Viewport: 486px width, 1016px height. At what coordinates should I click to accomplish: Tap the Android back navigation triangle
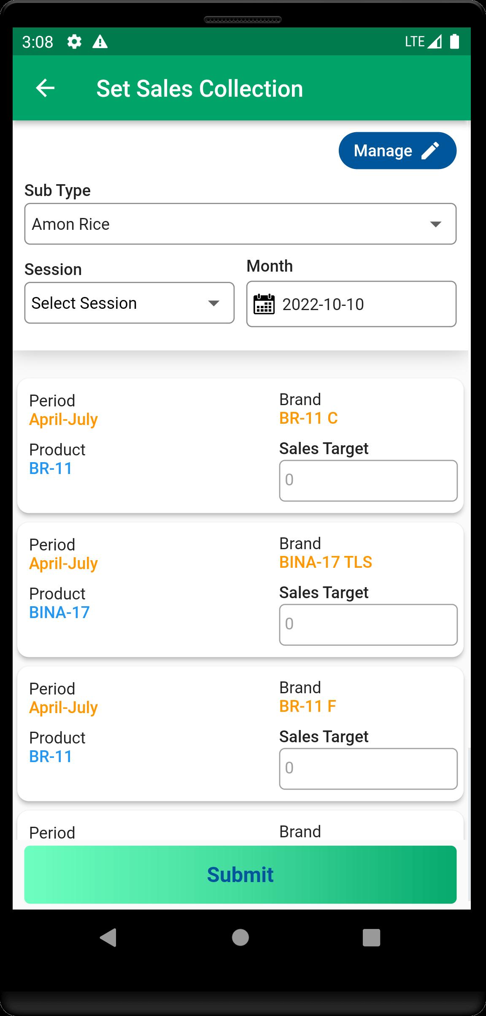tap(108, 937)
